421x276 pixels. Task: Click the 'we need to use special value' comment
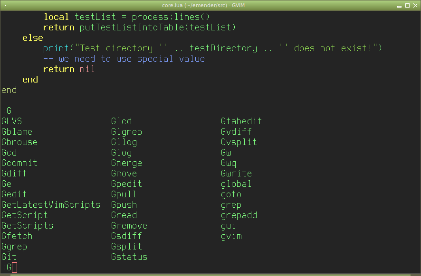click(132, 59)
